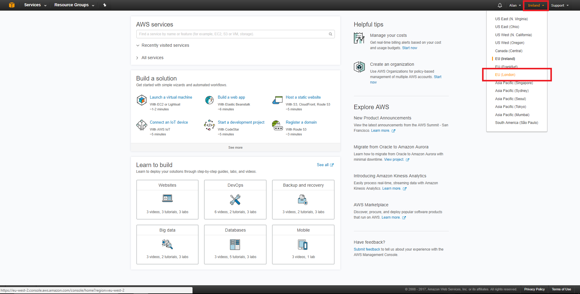
Task: Open the Terms of Use footer link
Action: point(561,289)
